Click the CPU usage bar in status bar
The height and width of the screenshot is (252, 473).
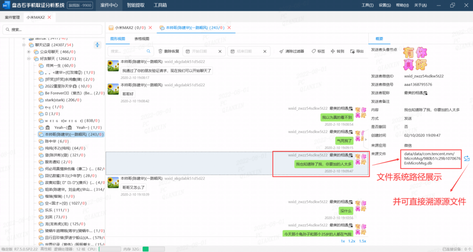110,249
